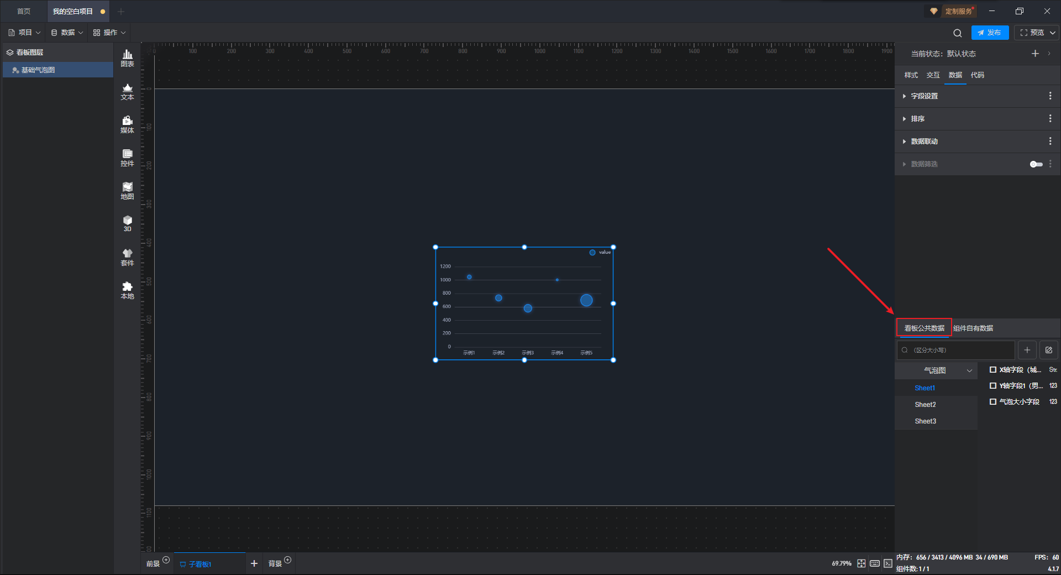Open more options for 数据筛选
1061x575 pixels.
[x=1050, y=164]
